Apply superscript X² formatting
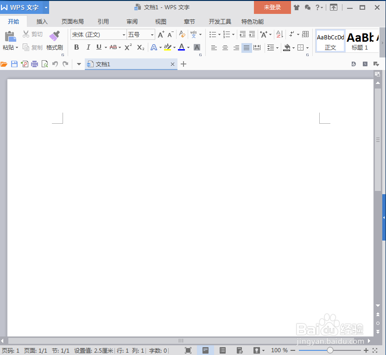The image size is (386, 355). pos(128,47)
